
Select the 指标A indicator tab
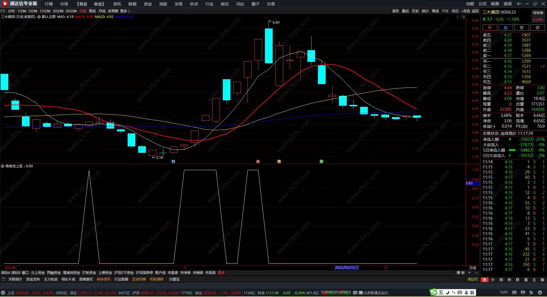(5, 273)
